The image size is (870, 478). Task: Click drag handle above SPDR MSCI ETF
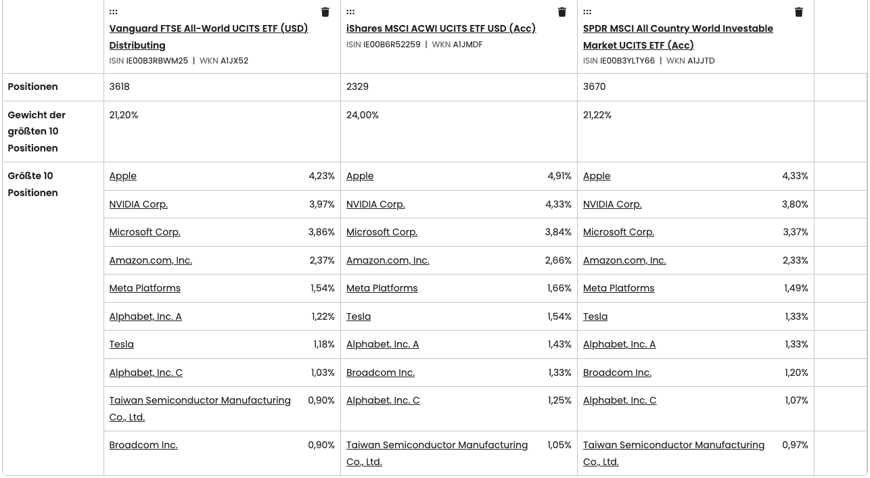[x=587, y=12]
